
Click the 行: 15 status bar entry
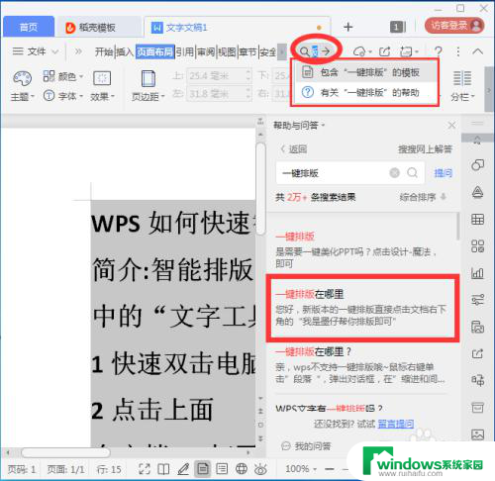click(109, 469)
